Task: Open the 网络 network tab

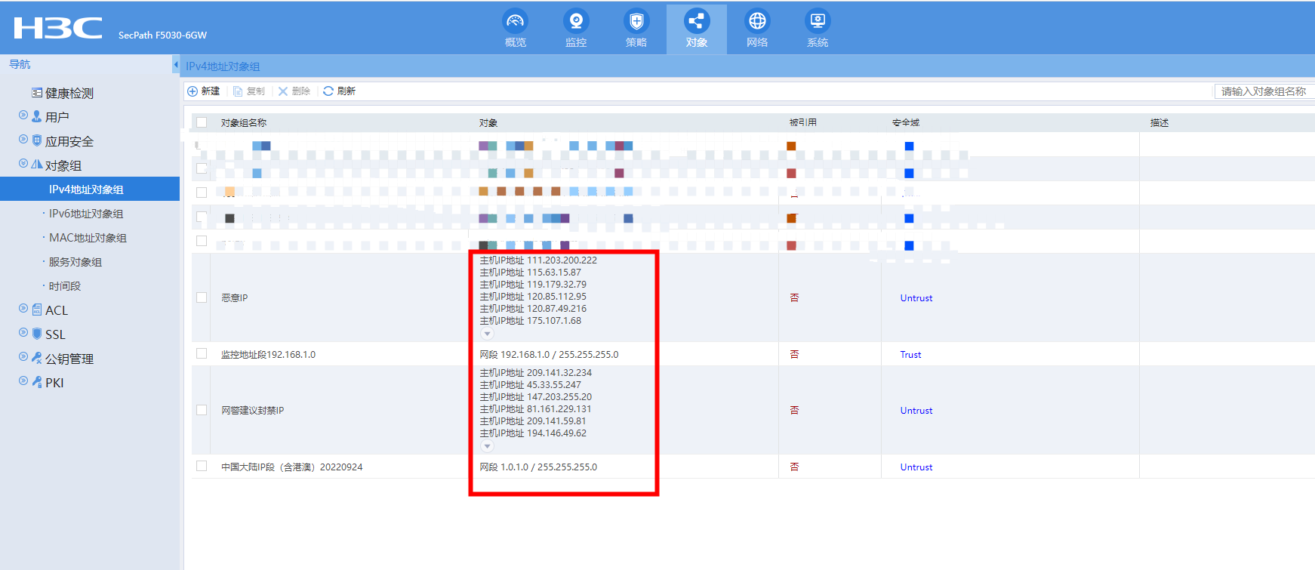Action: pos(757,29)
